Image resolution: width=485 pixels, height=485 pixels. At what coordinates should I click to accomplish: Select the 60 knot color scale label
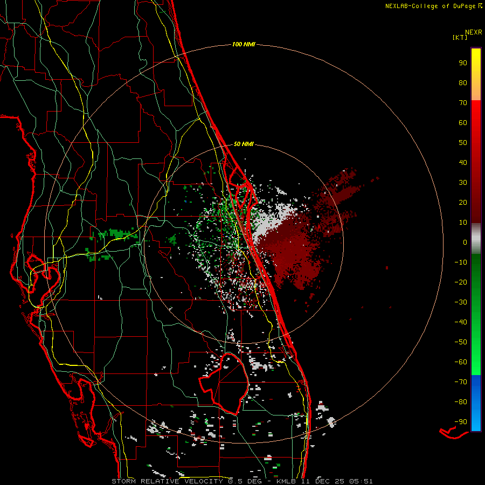pyautogui.click(x=463, y=123)
